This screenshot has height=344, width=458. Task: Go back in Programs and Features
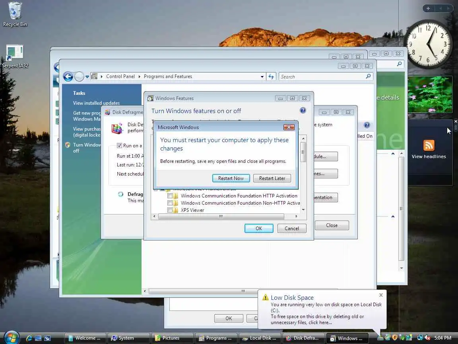click(68, 76)
